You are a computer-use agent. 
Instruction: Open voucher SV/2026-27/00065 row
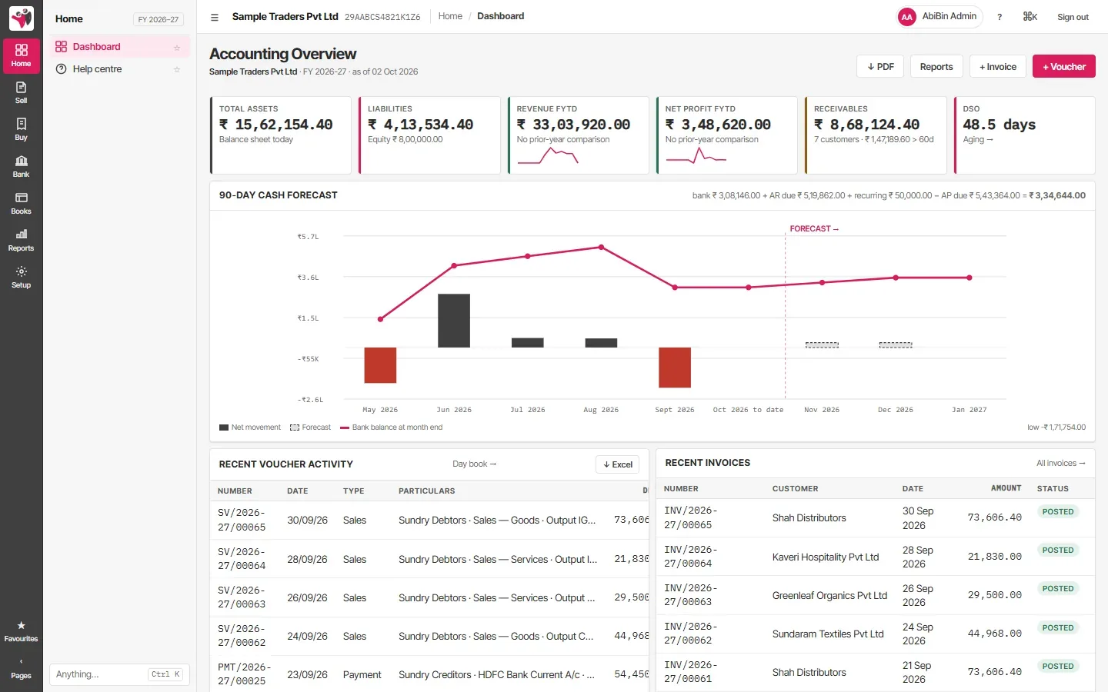point(429,521)
